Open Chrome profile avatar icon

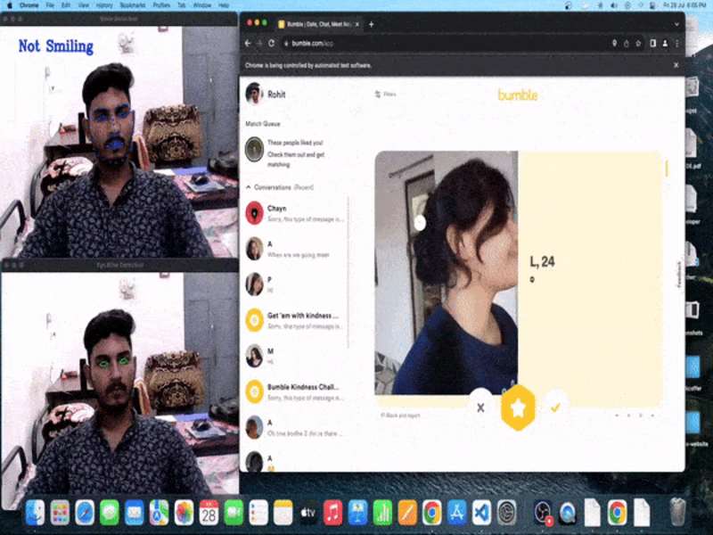[665, 43]
